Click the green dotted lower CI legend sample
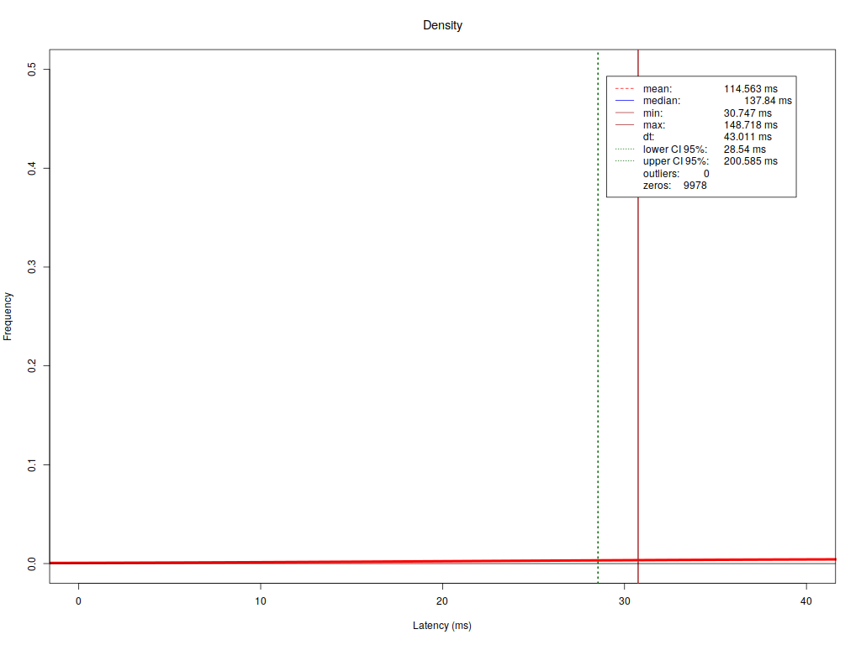This screenshot has height=645, width=861. [x=625, y=149]
